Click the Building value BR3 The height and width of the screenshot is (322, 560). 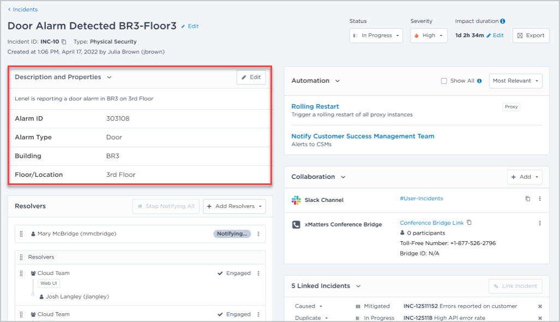[113, 156]
